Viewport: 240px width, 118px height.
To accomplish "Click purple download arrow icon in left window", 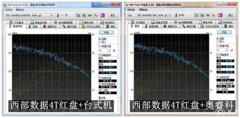I will (103, 15).
